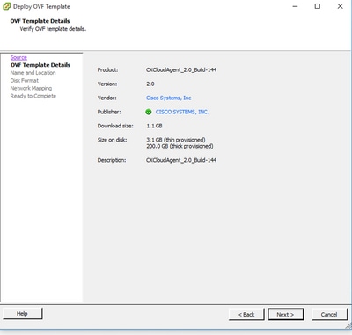Viewport: 352px width, 335px height.
Task: Click the 3.1 GB (thin provisioned) text
Action: pos(176,140)
